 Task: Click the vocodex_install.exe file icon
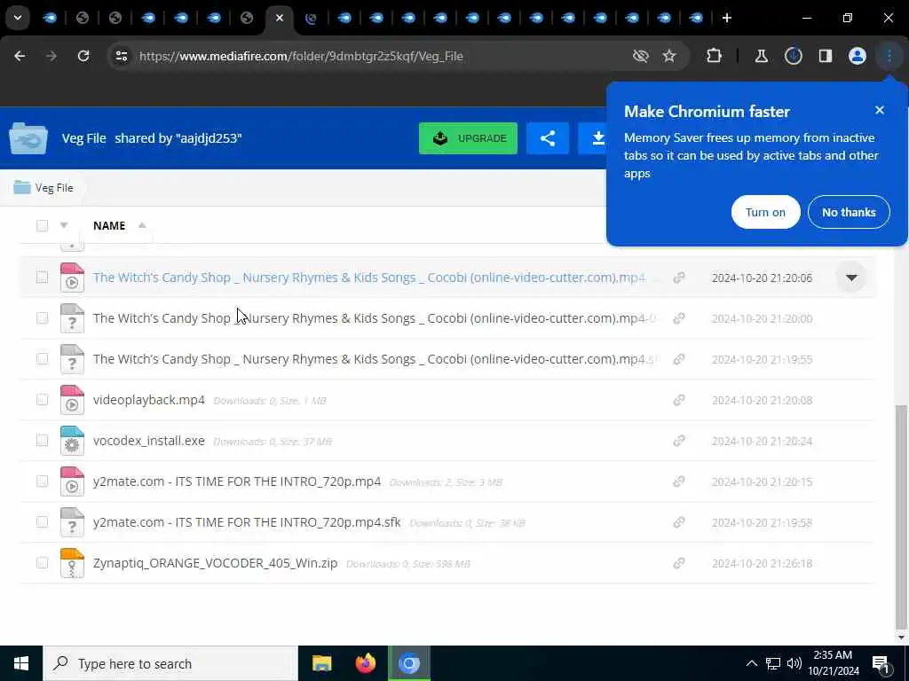[72, 441]
